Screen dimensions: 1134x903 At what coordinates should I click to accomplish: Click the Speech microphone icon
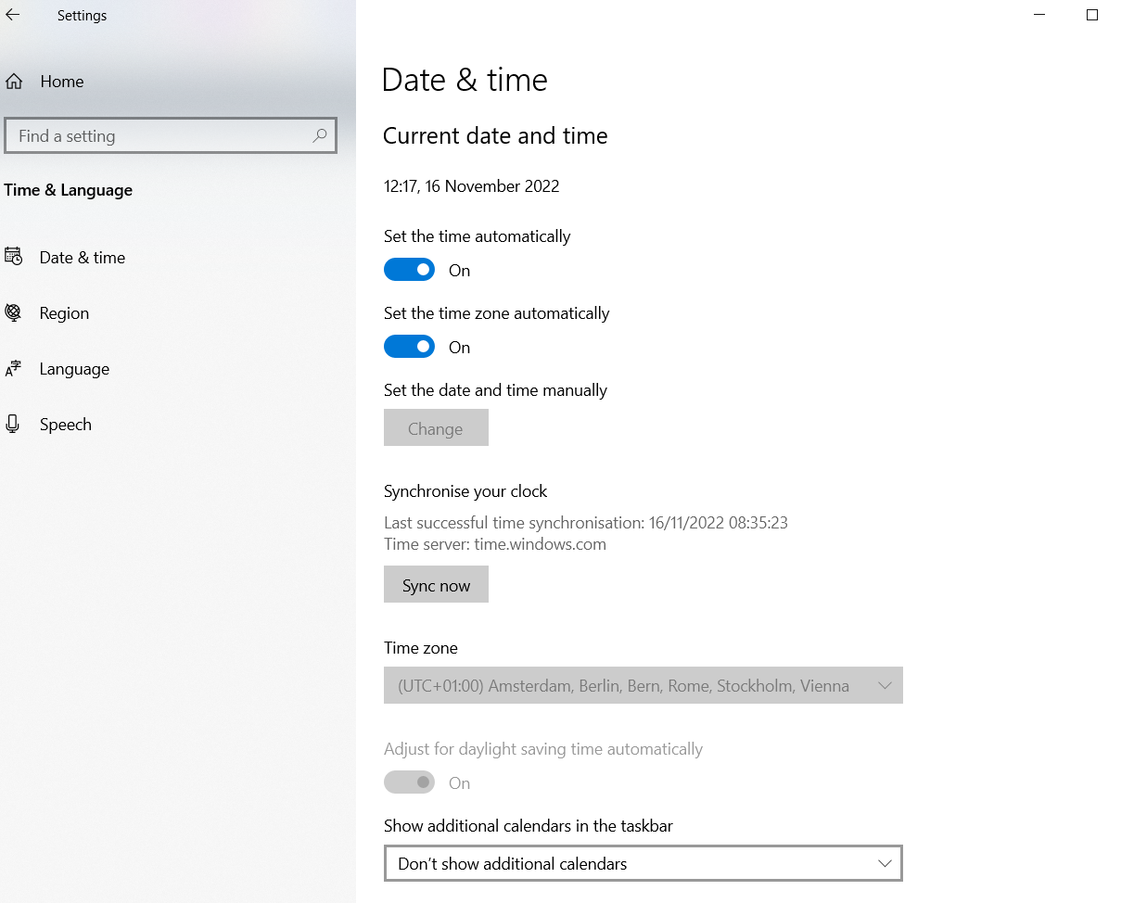pos(13,424)
